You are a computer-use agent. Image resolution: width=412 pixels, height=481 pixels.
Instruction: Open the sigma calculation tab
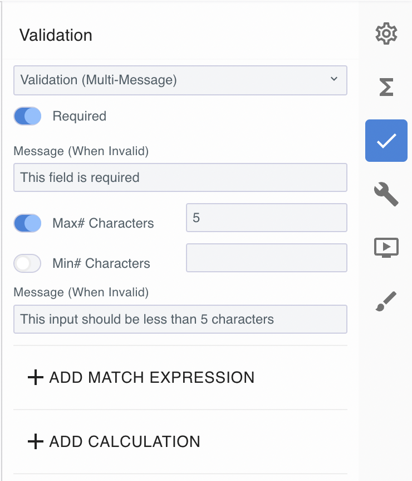pos(386,87)
